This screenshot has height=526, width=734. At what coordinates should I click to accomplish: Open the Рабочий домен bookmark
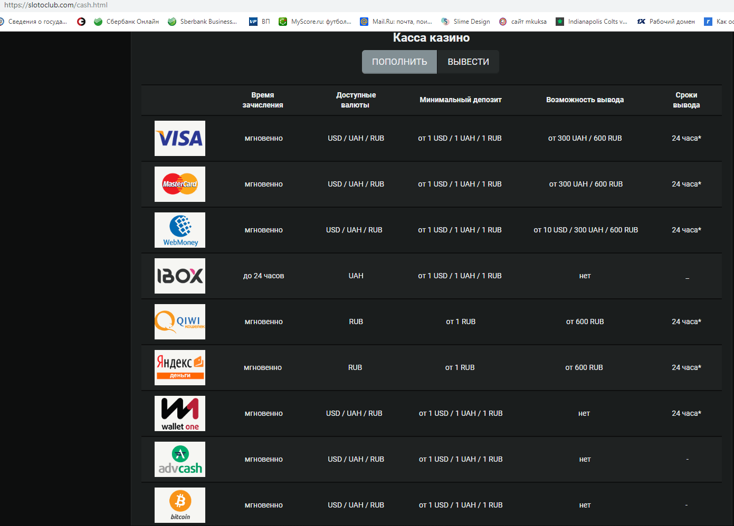click(x=666, y=22)
